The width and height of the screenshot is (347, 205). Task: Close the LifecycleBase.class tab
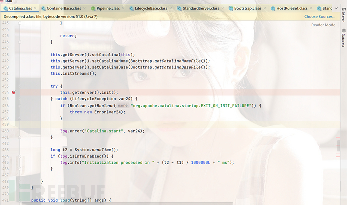171,8
